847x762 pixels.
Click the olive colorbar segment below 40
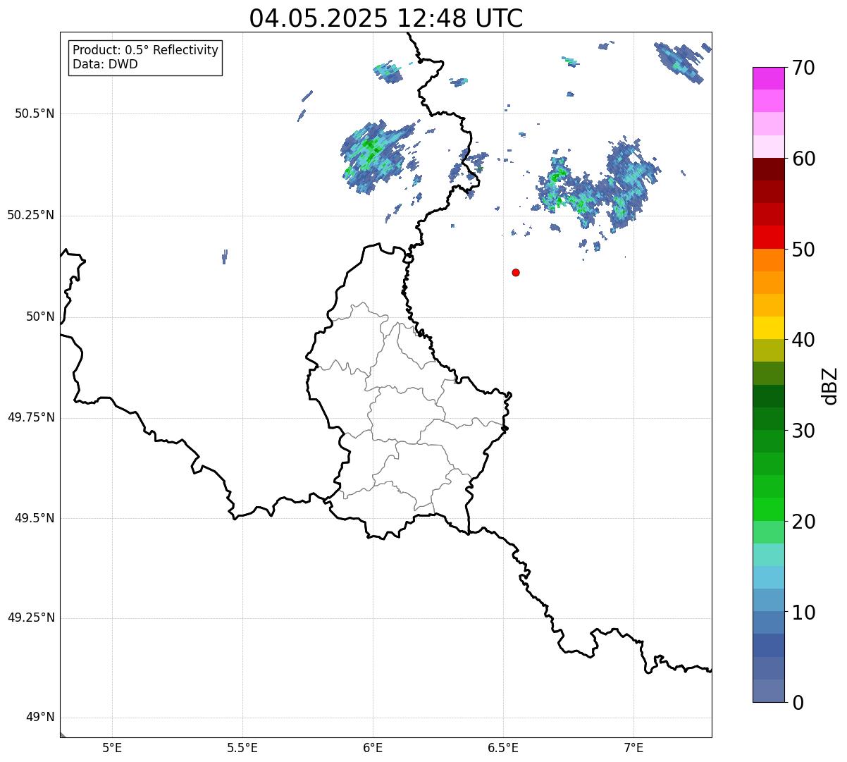(769, 350)
